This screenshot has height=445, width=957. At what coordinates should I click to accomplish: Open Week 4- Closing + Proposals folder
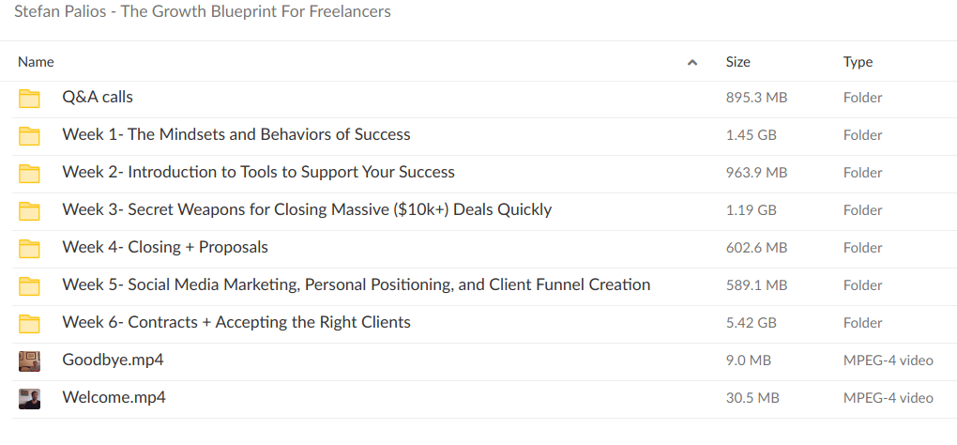(x=165, y=247)
